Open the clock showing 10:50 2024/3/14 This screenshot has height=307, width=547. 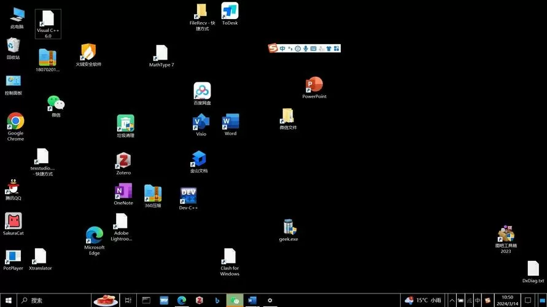tap(508, 300)
